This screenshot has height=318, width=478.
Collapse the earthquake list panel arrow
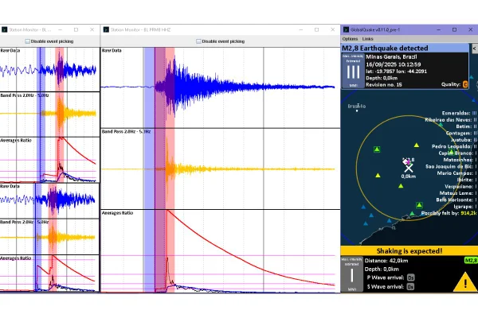tap(474, 48)
